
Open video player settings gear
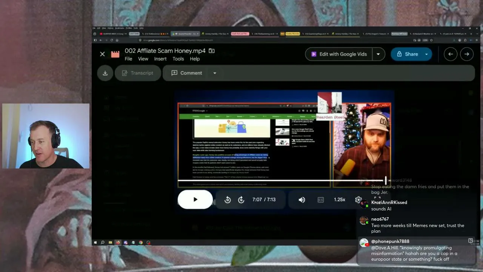pos(358,200)
